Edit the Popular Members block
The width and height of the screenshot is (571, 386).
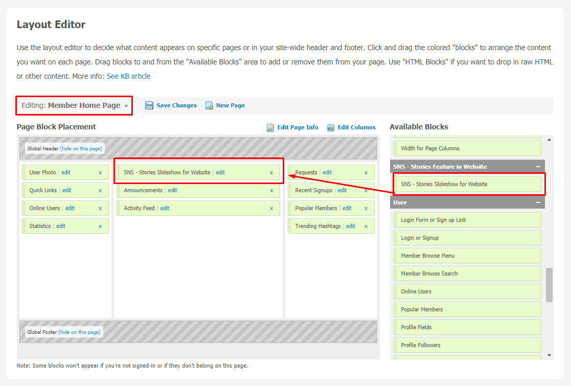coord(347,208)
